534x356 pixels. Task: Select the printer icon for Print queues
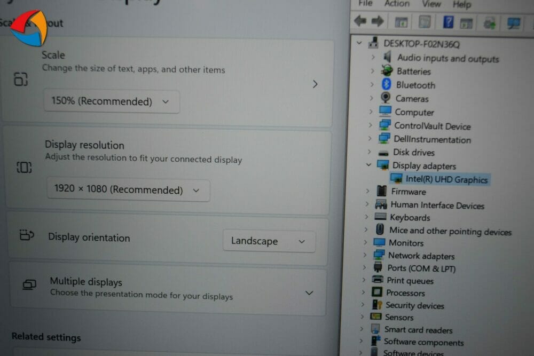click(x=378, y=280)
